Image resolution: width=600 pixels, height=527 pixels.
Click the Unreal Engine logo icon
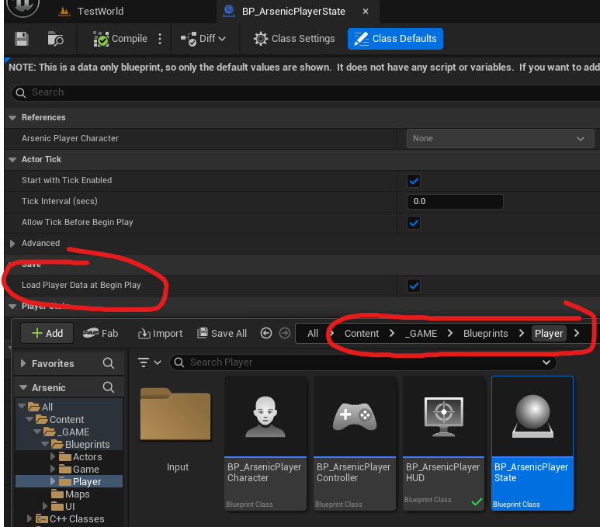pos(23,6)
